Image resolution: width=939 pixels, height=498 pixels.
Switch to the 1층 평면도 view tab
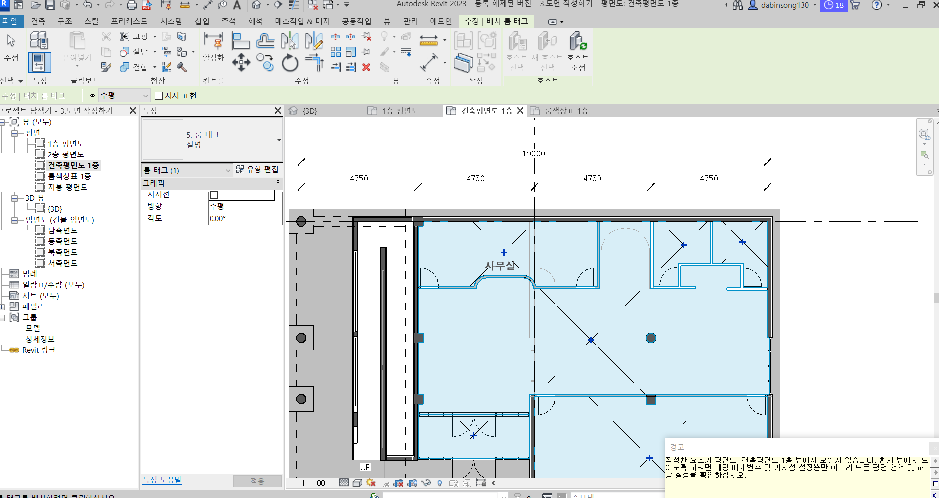399,111
